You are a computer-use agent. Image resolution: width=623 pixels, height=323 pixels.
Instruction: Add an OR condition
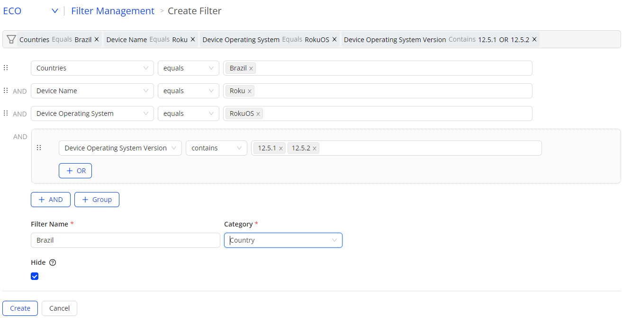point(75,171)
